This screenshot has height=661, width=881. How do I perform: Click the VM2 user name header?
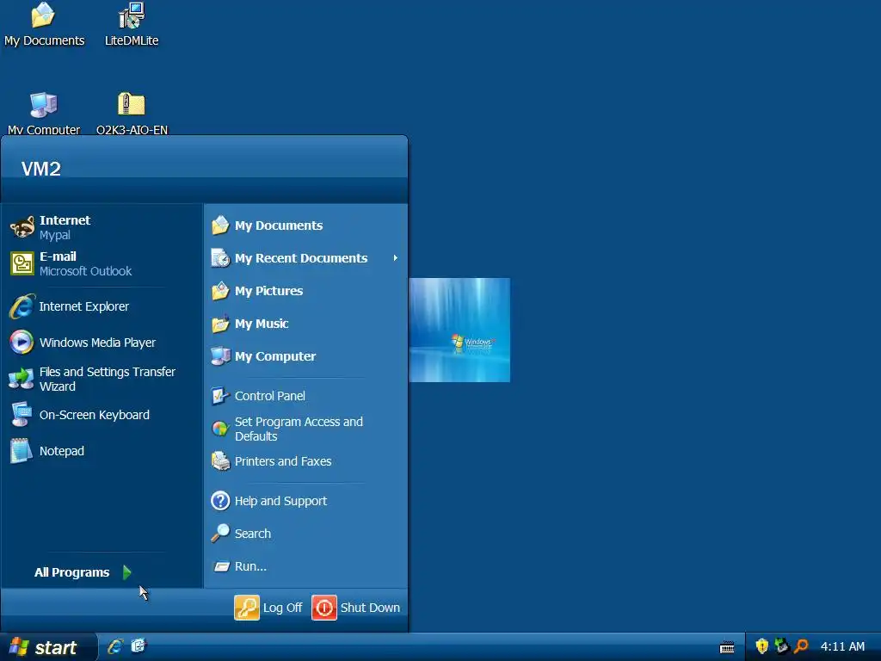tap(41, 169)
